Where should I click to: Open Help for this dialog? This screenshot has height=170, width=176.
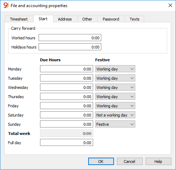click(158, 161)
